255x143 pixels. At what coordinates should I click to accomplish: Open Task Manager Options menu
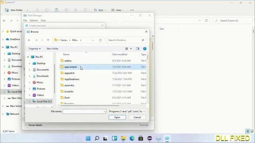33,20
